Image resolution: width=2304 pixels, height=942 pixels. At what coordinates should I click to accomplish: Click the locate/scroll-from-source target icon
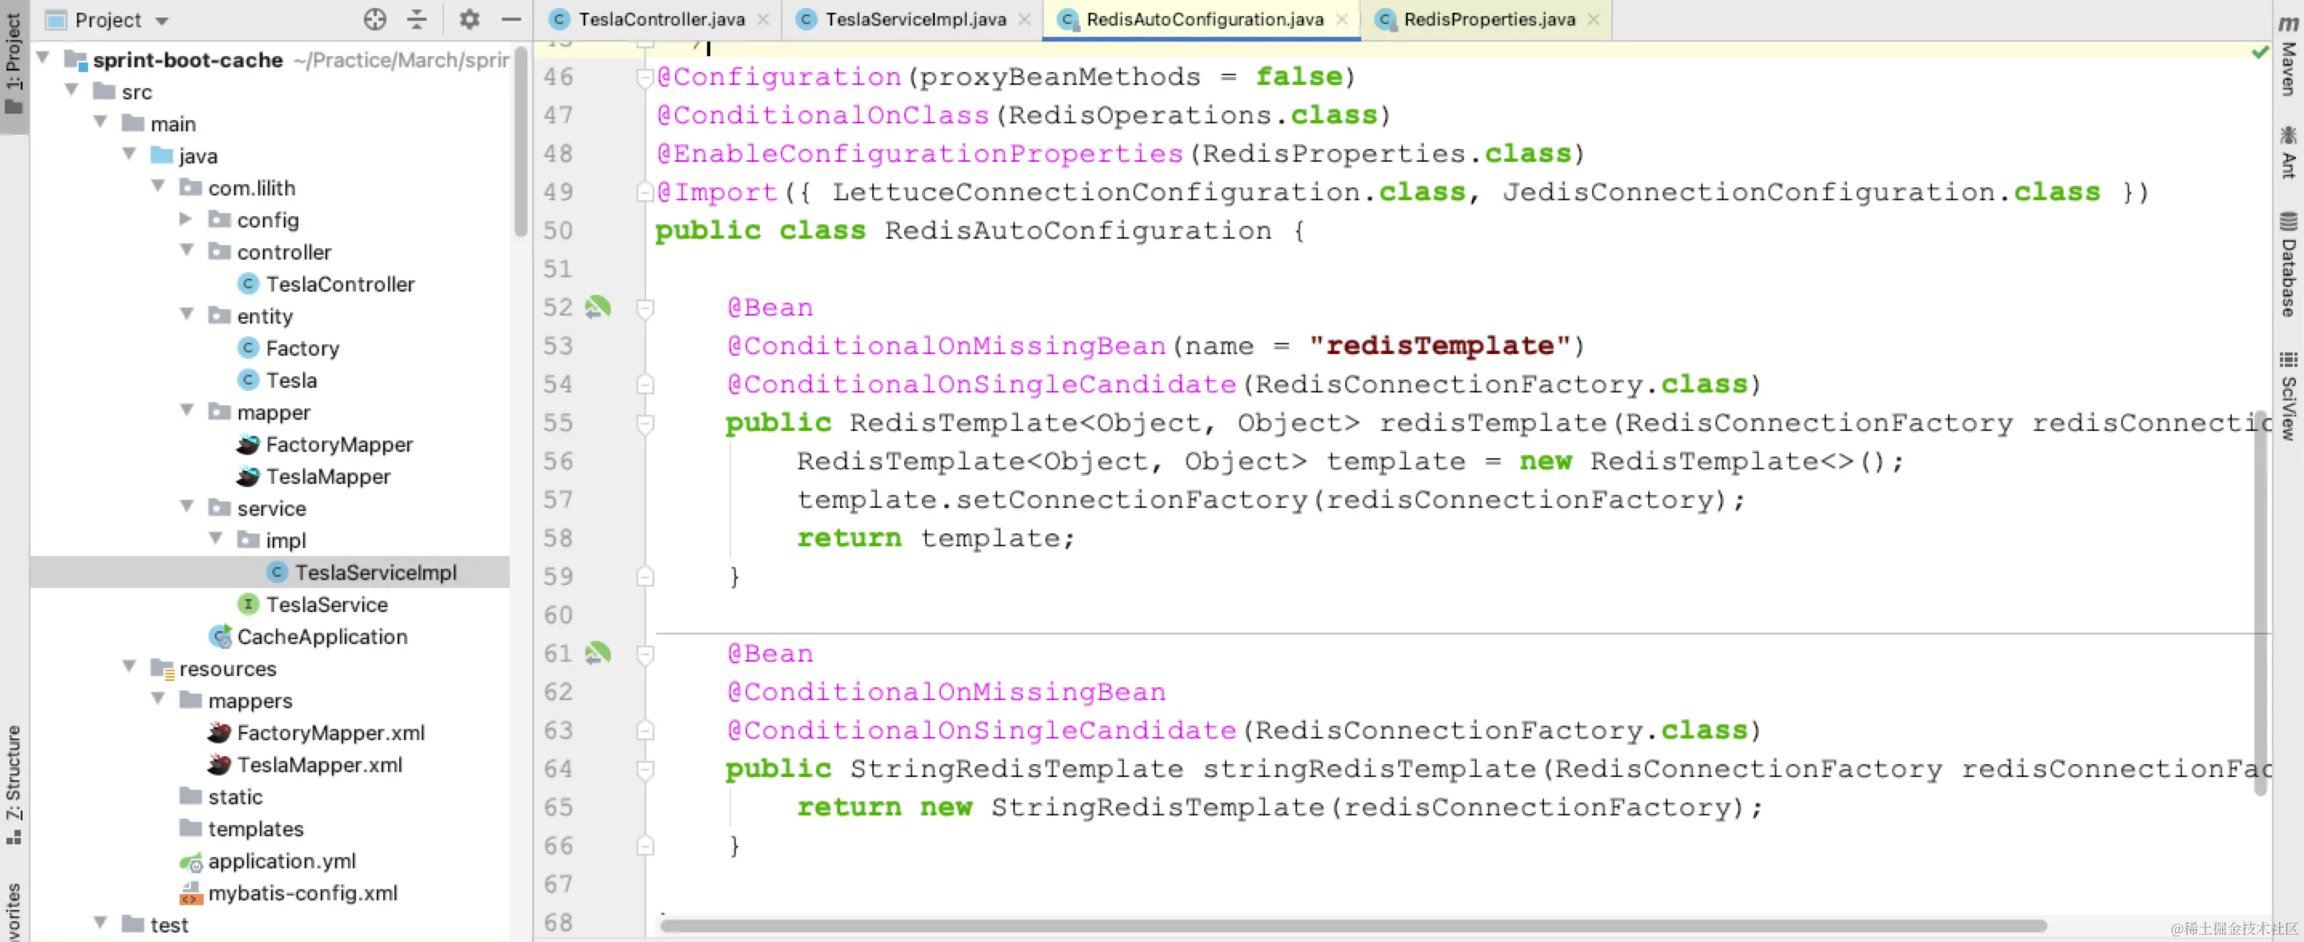click(x=374, y=18)
